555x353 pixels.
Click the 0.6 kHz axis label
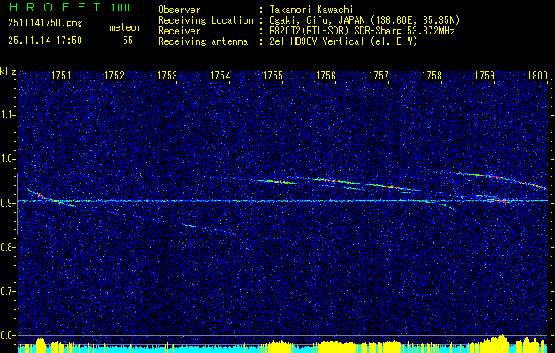tap(7, 335)
